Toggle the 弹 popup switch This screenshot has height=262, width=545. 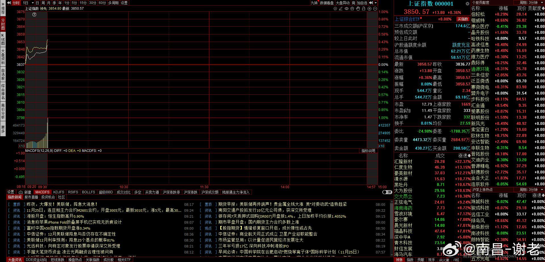coord(387,192)
